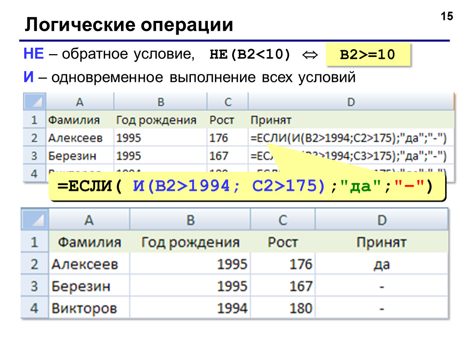Select column C header in lower table
This screenshot has width=465, height=349.
(x=283, y=219)
